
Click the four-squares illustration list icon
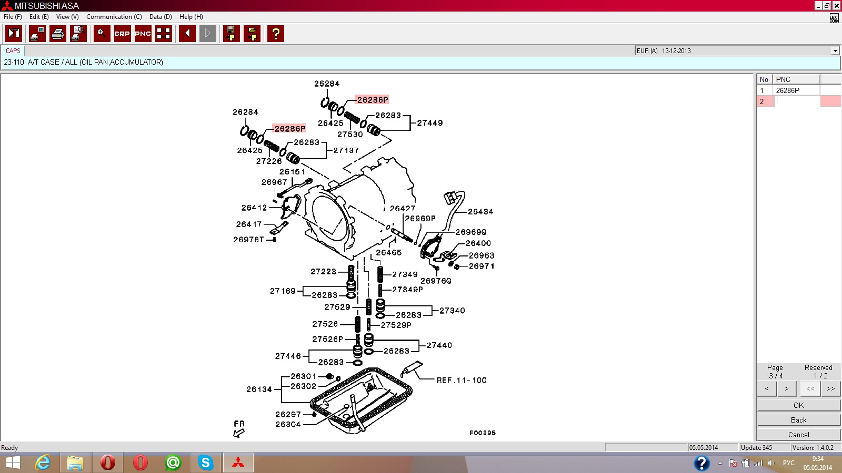164,34
